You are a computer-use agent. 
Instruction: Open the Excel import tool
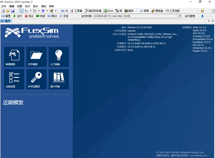click(x=108, y=11)
